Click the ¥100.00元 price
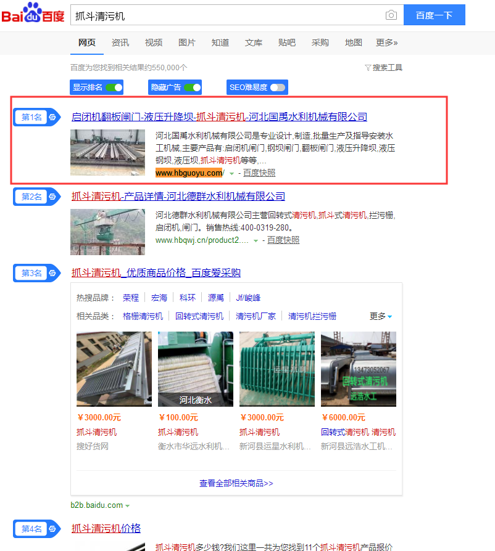The width and height of the screenshot is (495, 551). 178,417
